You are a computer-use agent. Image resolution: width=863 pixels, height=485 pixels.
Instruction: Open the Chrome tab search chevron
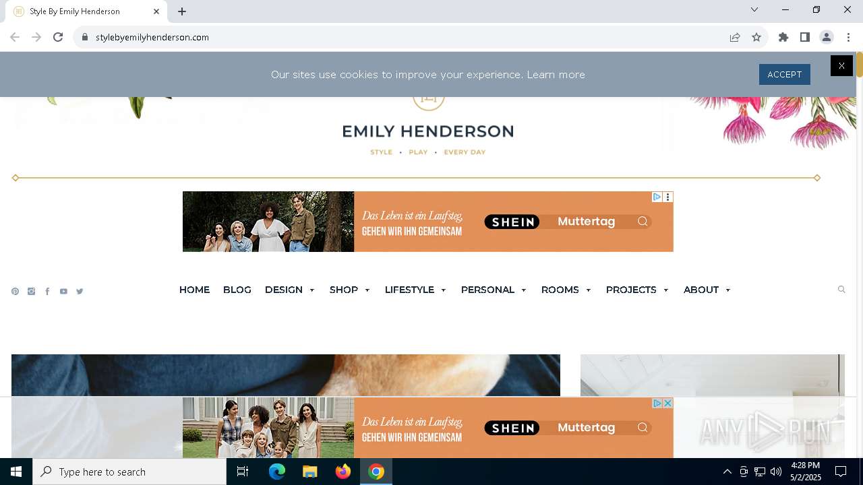pos(754,9)
